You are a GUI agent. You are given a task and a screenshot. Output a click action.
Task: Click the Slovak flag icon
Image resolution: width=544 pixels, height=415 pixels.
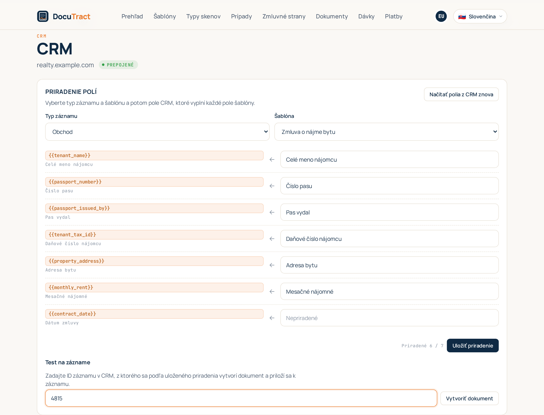click(462, 17)
